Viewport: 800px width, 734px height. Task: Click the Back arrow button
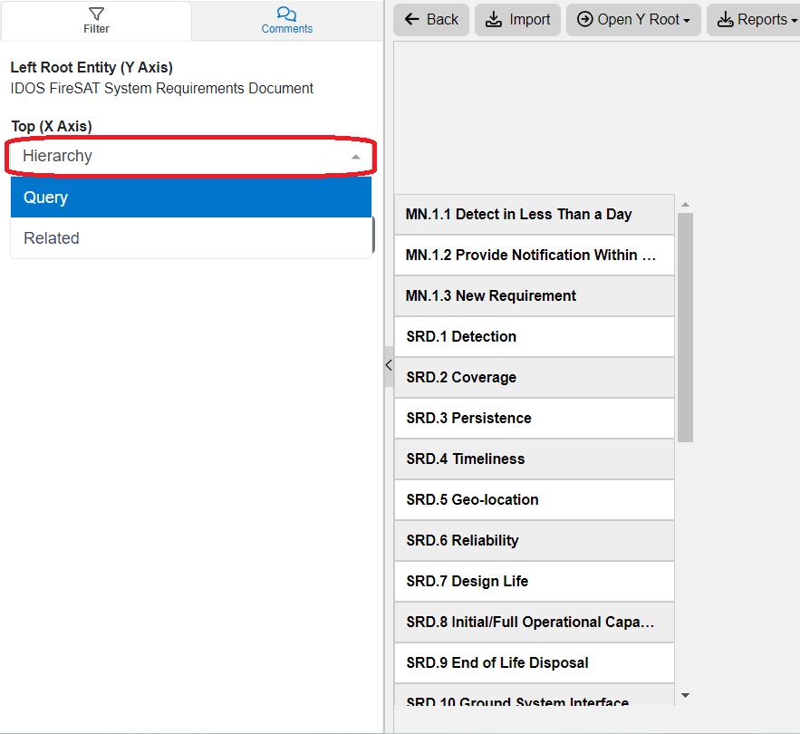click(431, 19)
